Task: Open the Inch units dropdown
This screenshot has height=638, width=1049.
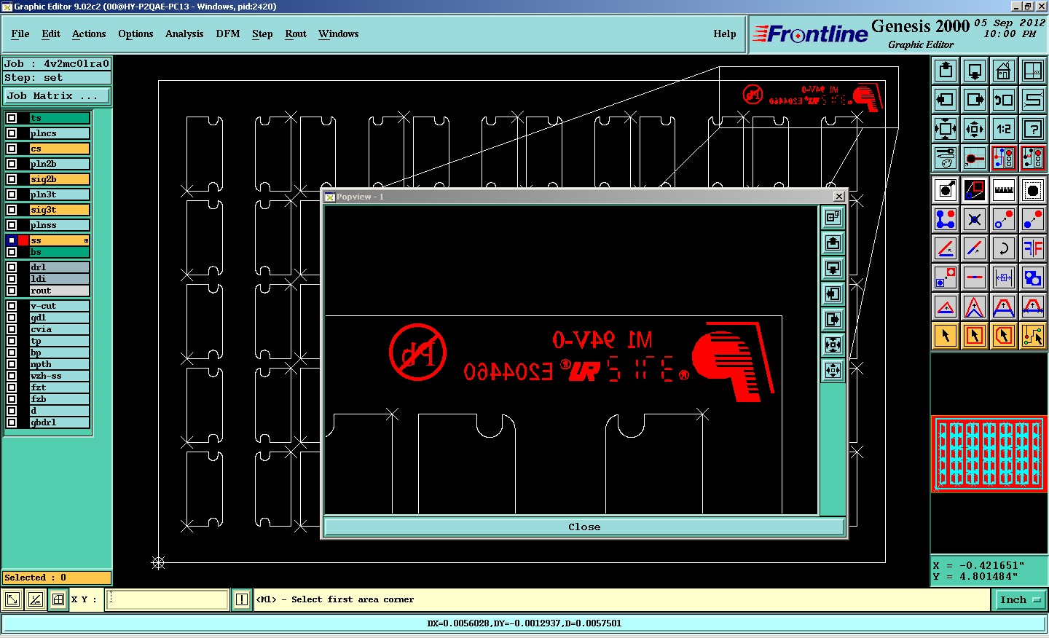Action: click(x=1020, y=600)
